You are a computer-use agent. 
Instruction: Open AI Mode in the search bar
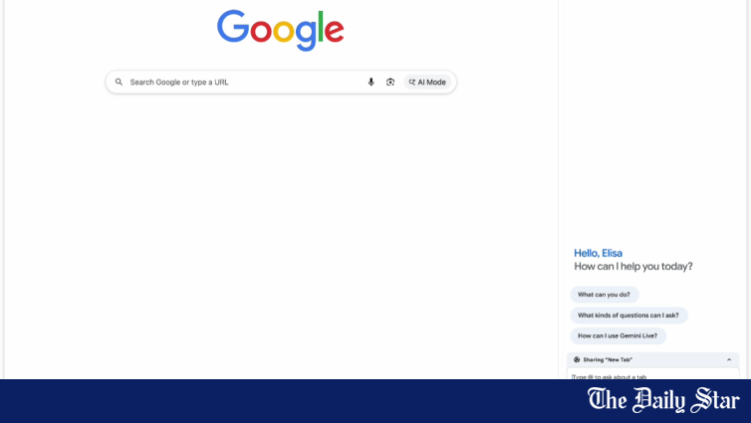point(427,82)
